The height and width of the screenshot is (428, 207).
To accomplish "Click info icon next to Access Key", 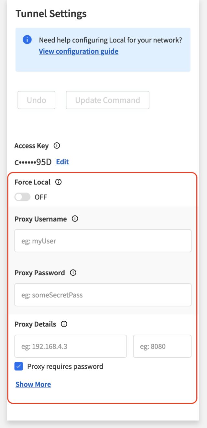I will click(x=57, y=146).
